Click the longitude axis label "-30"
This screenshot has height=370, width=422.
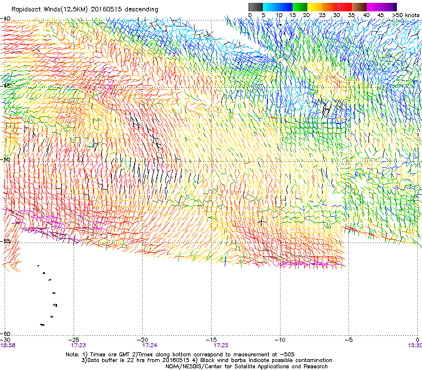tap(5, 340)
